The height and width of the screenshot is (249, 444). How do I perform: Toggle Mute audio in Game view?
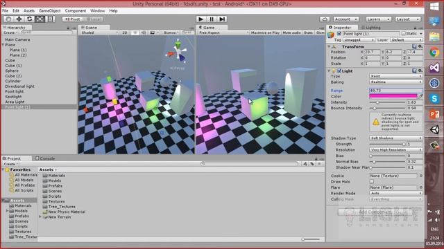pyautogui.click(x=291, y=33)
